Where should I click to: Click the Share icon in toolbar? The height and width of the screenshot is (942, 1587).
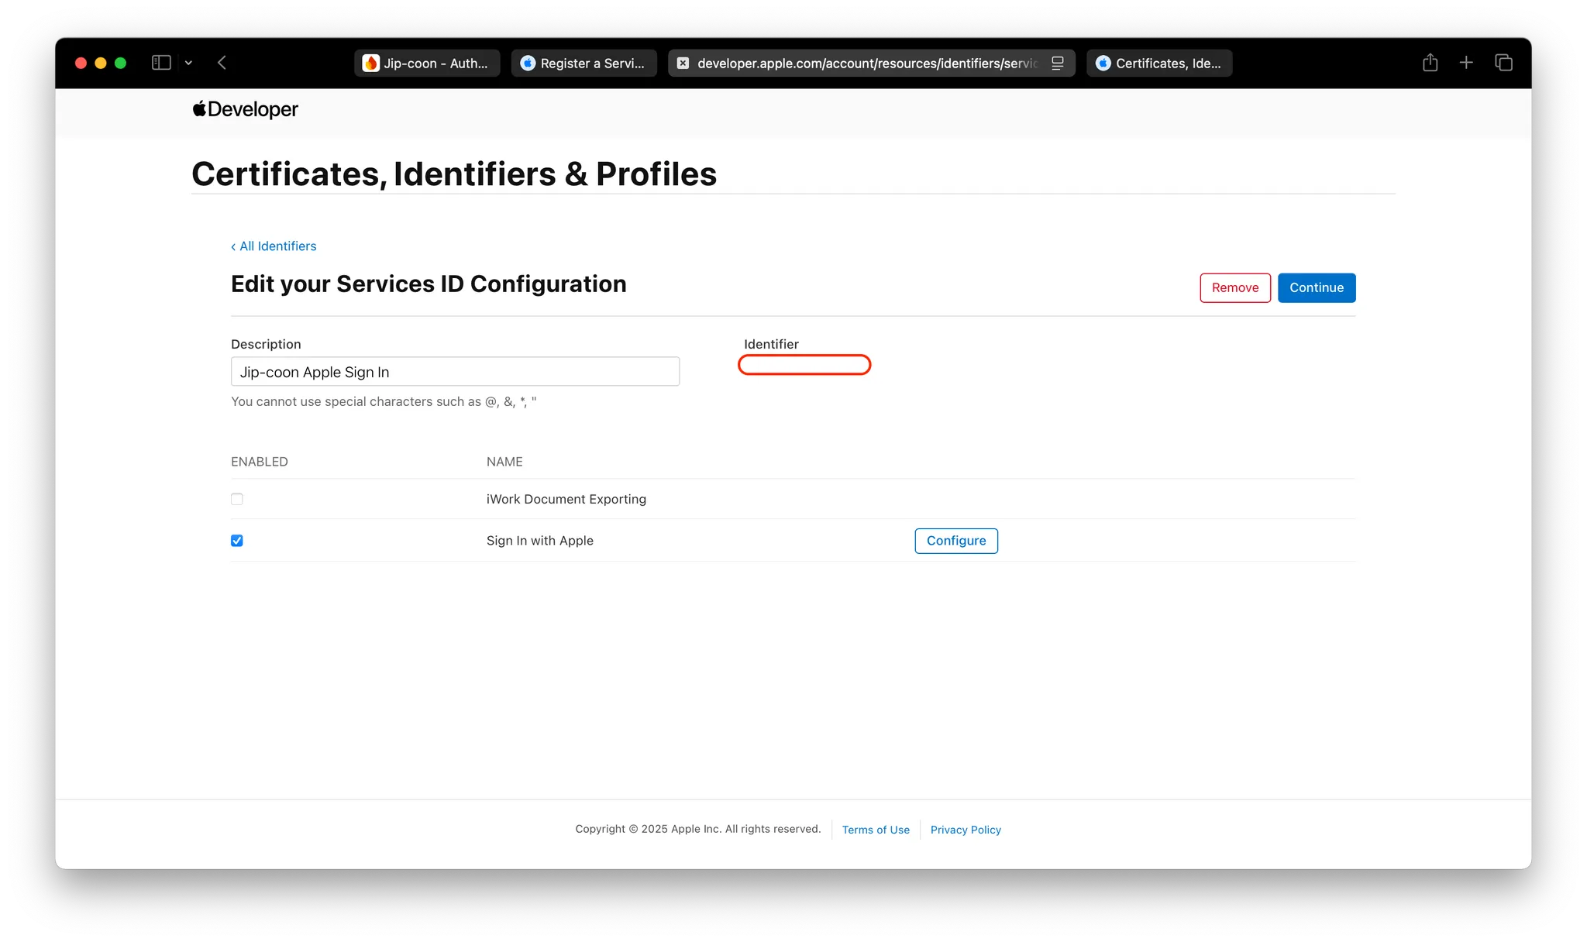[x=1430, y=63]
